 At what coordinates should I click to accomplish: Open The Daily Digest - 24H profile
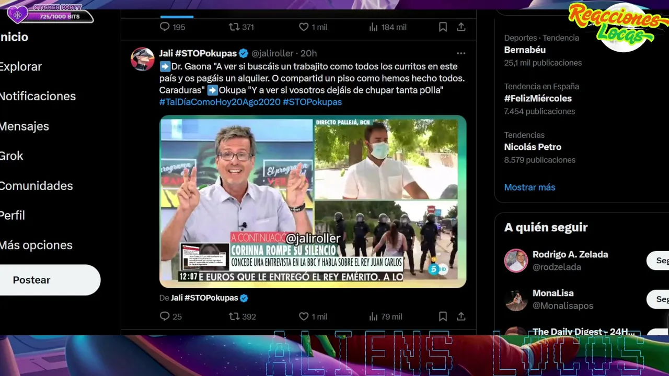pos(583,332)
